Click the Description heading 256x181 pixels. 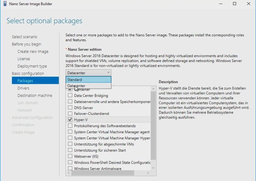168,82
